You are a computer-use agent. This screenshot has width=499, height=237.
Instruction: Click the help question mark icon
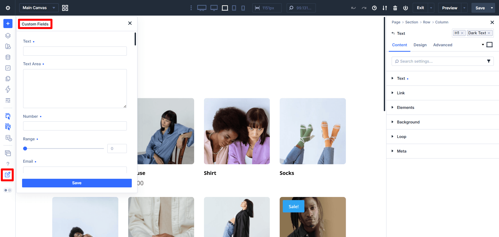(x=8, y=164)
